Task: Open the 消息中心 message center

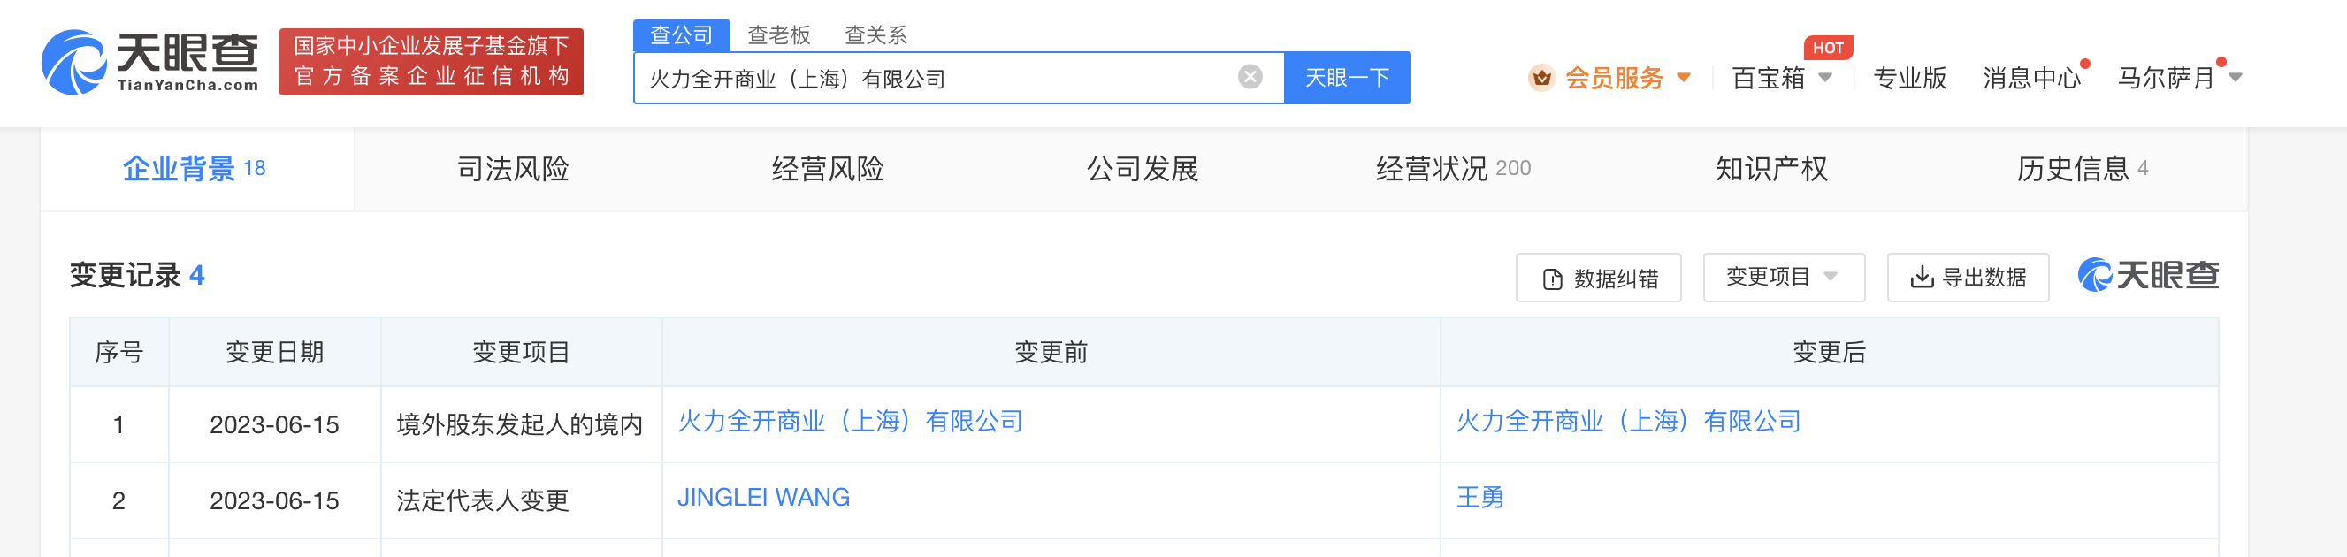Action: pos(2032,79)
